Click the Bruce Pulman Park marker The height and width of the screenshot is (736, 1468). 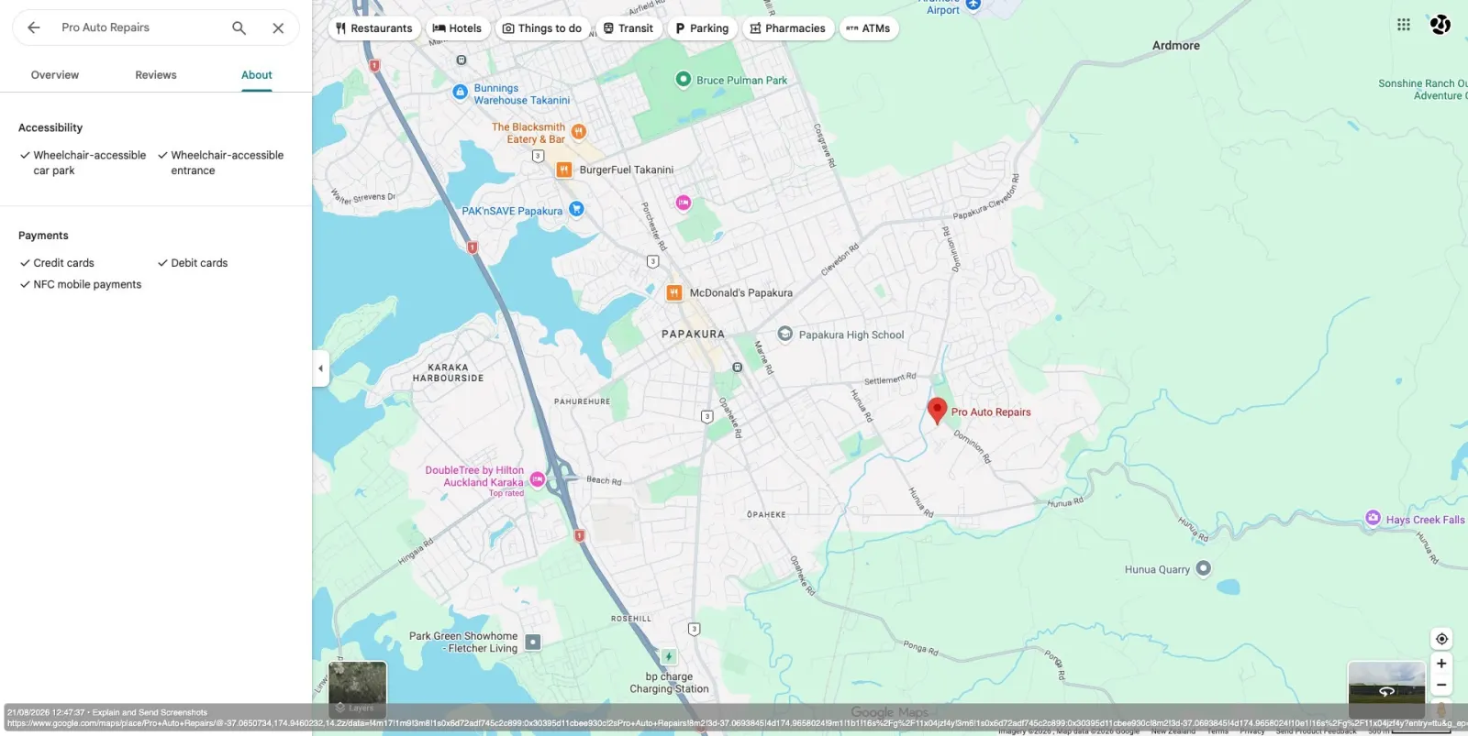[683, 79]
